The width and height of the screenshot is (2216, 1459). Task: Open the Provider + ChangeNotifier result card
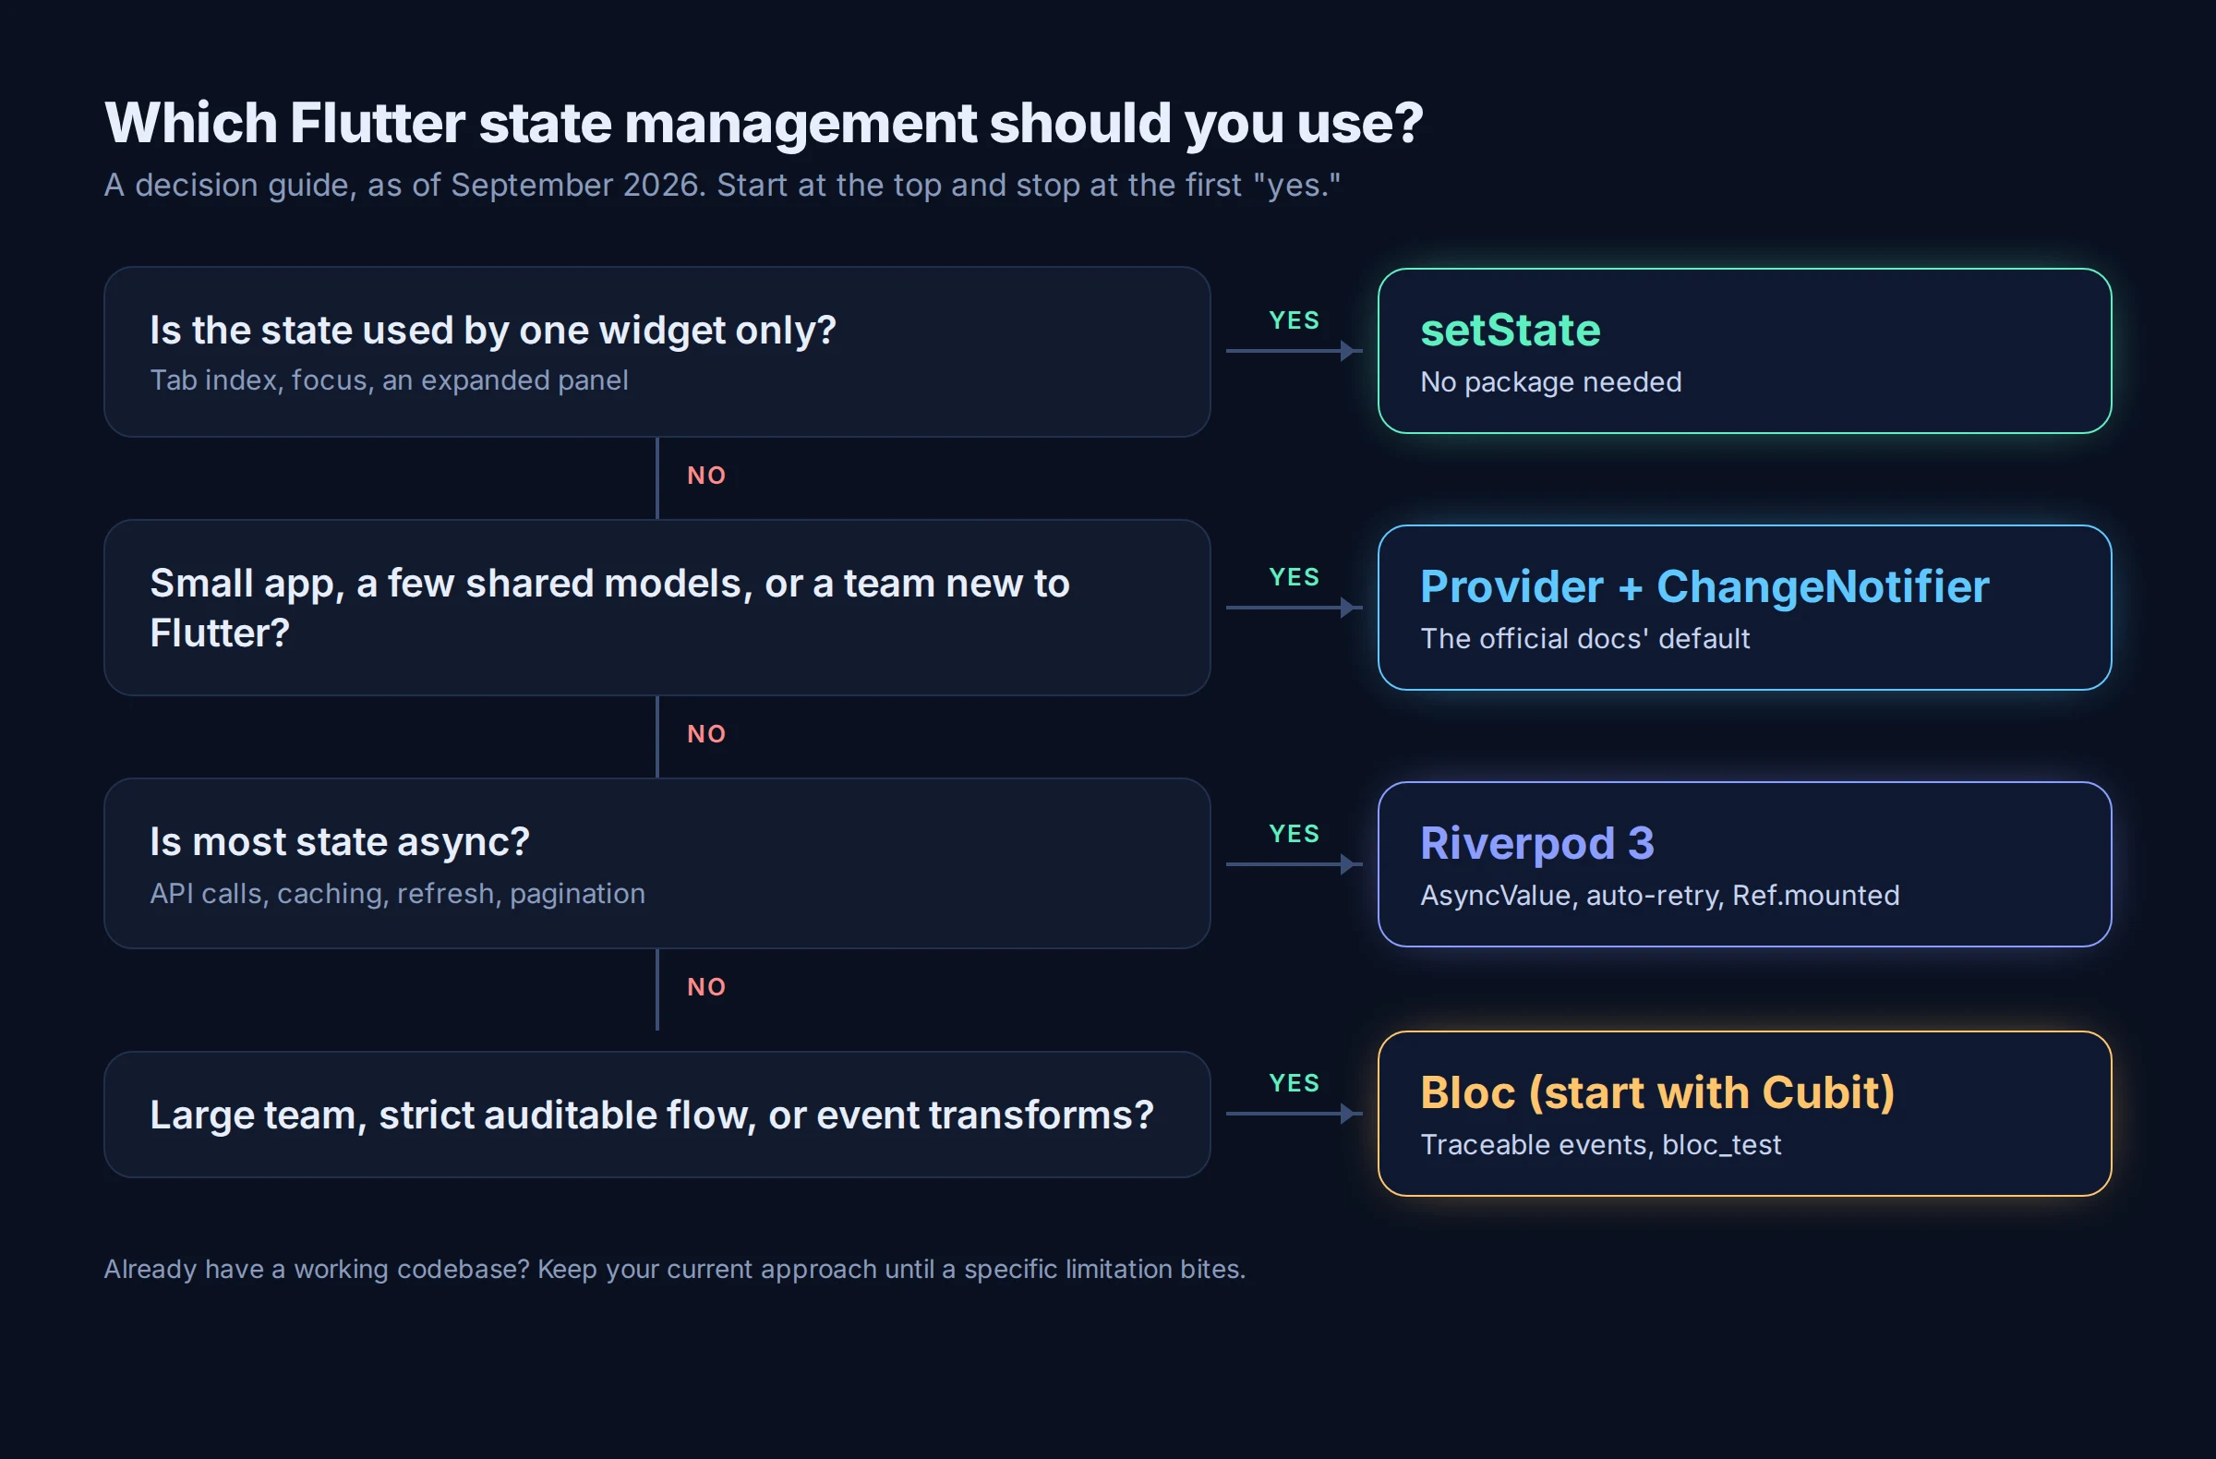pos(1744,608)
